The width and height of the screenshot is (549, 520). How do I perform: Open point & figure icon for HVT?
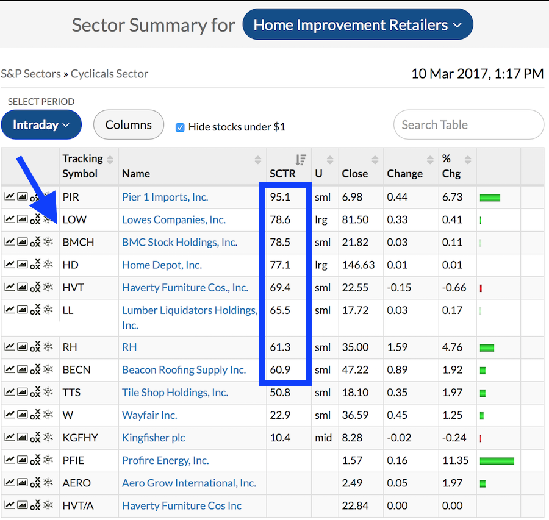[x=35, y=288]
